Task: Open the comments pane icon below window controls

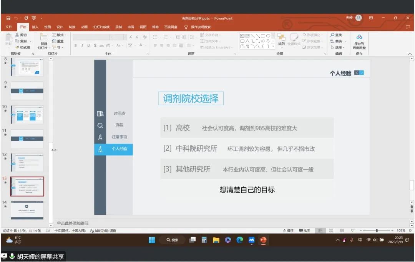Action: [x=408, y=27]
